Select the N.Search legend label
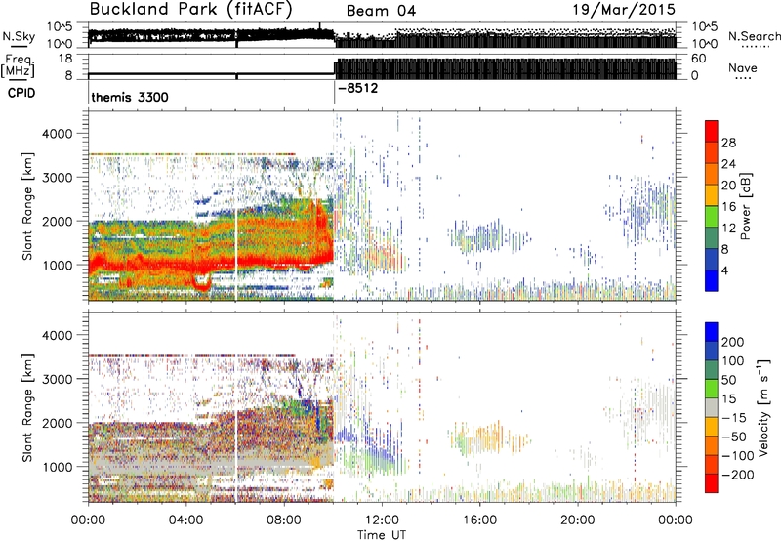 [x=754, y=36]
